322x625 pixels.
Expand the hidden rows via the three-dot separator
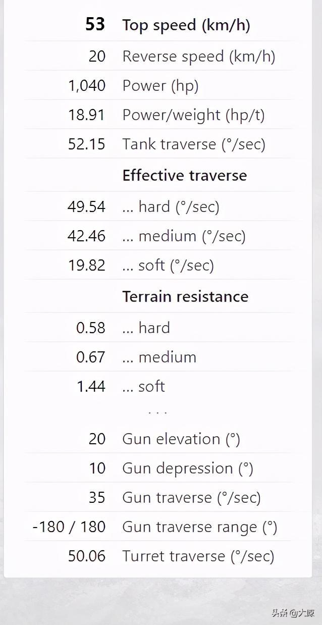pyautogui.click(x=157, y=412)
